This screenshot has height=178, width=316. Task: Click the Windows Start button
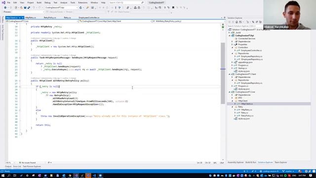tap(3, 176)
